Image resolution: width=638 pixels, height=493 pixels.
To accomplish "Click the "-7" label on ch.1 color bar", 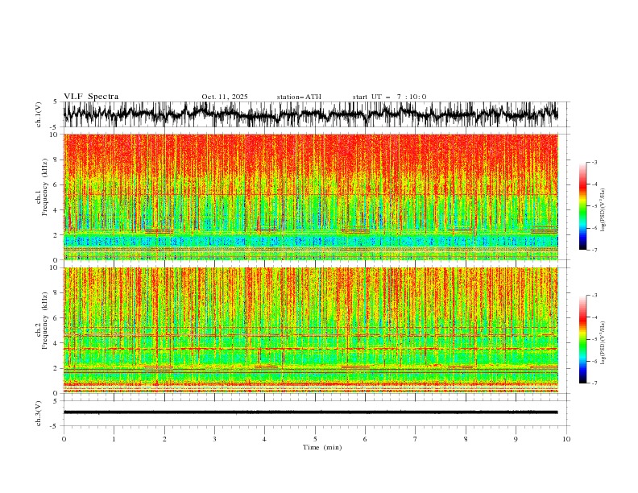I will (594, 250).
